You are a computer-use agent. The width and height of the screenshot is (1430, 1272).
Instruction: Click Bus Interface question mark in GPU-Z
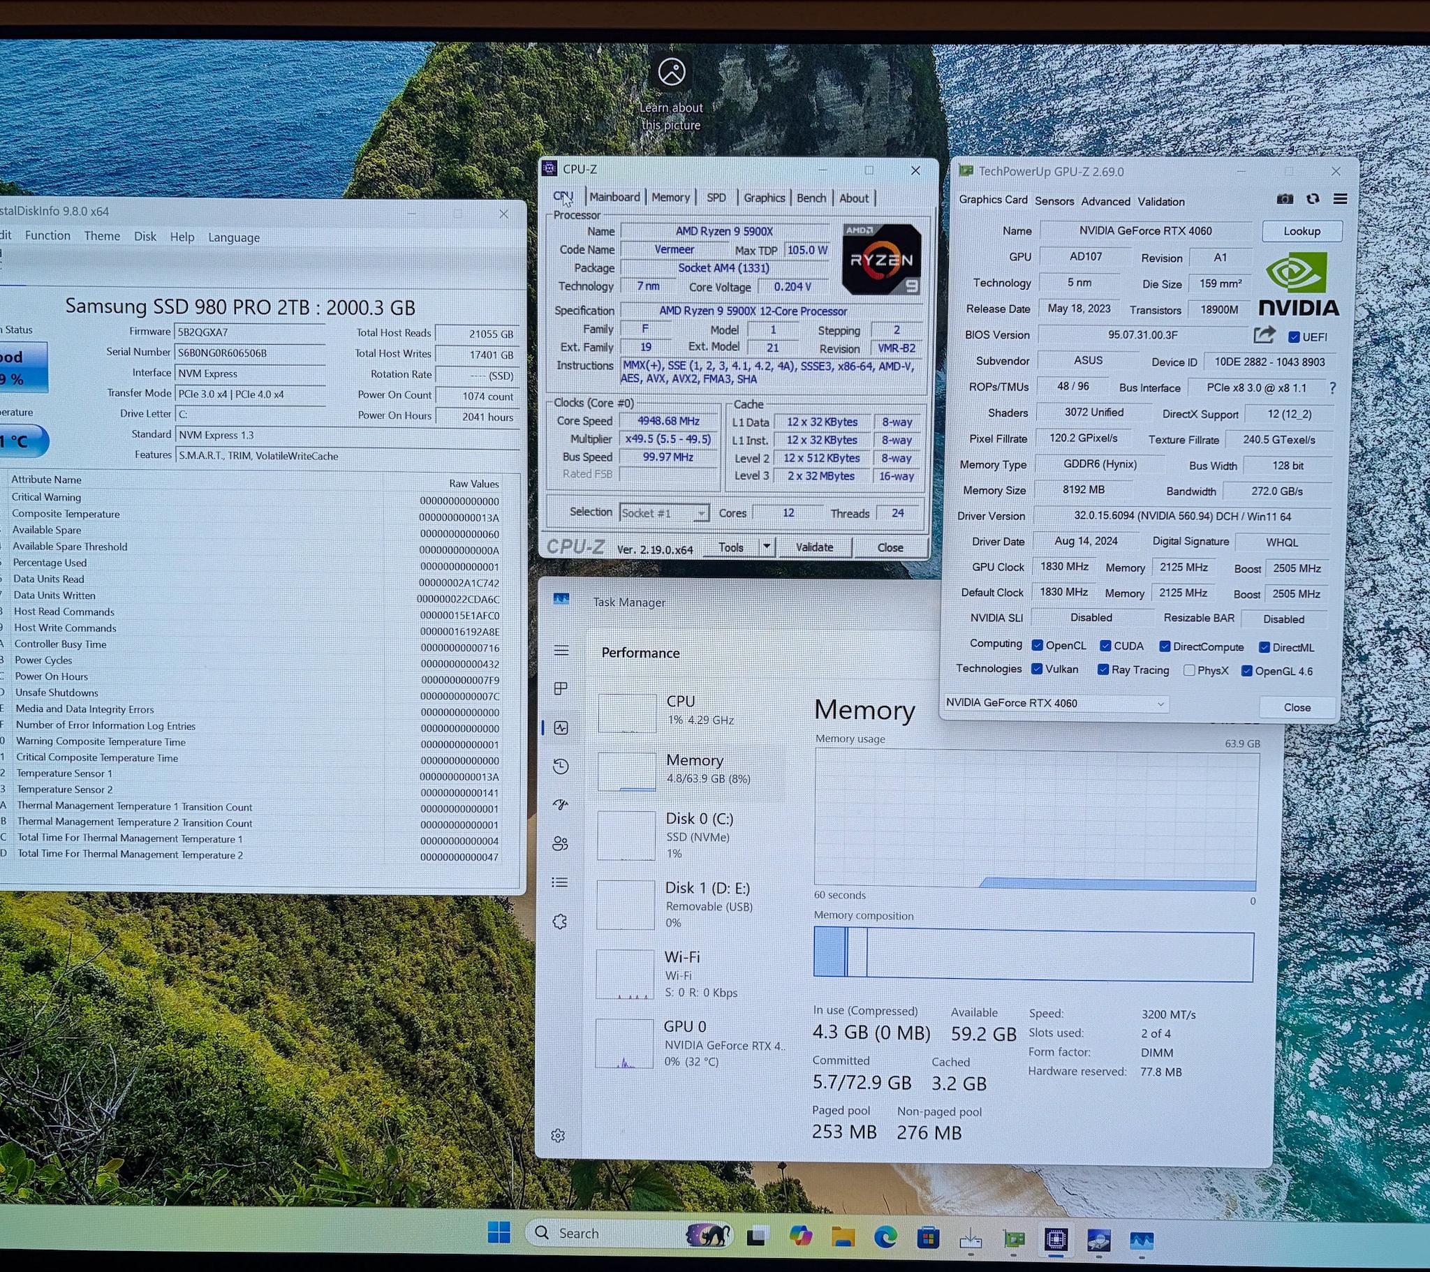(1333, 387)
